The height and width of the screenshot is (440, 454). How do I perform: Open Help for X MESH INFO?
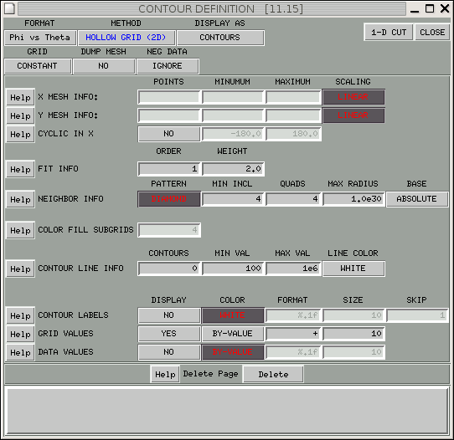(20, 97)
